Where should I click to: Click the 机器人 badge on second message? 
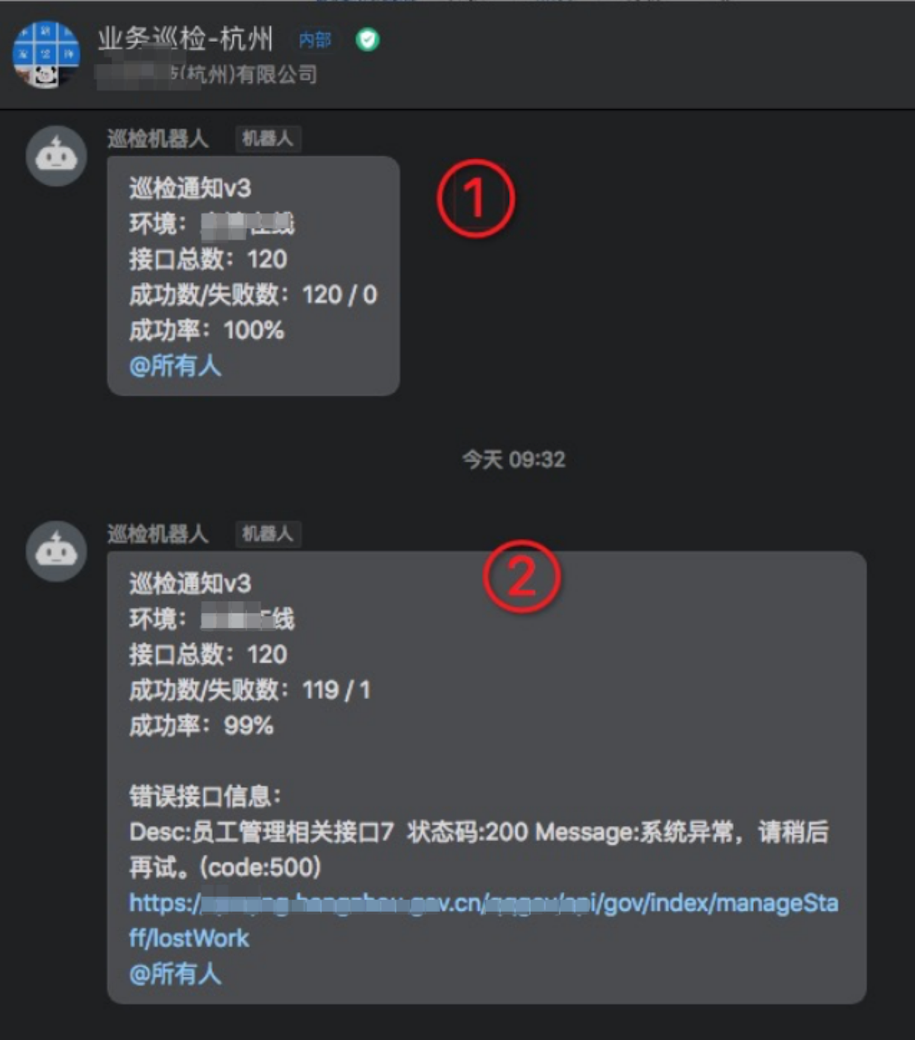[x=268, y=534]
